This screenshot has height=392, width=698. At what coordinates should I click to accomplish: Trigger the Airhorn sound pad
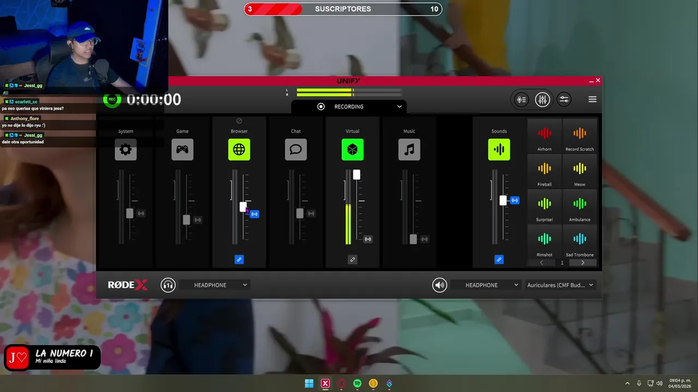pos(544,136)
